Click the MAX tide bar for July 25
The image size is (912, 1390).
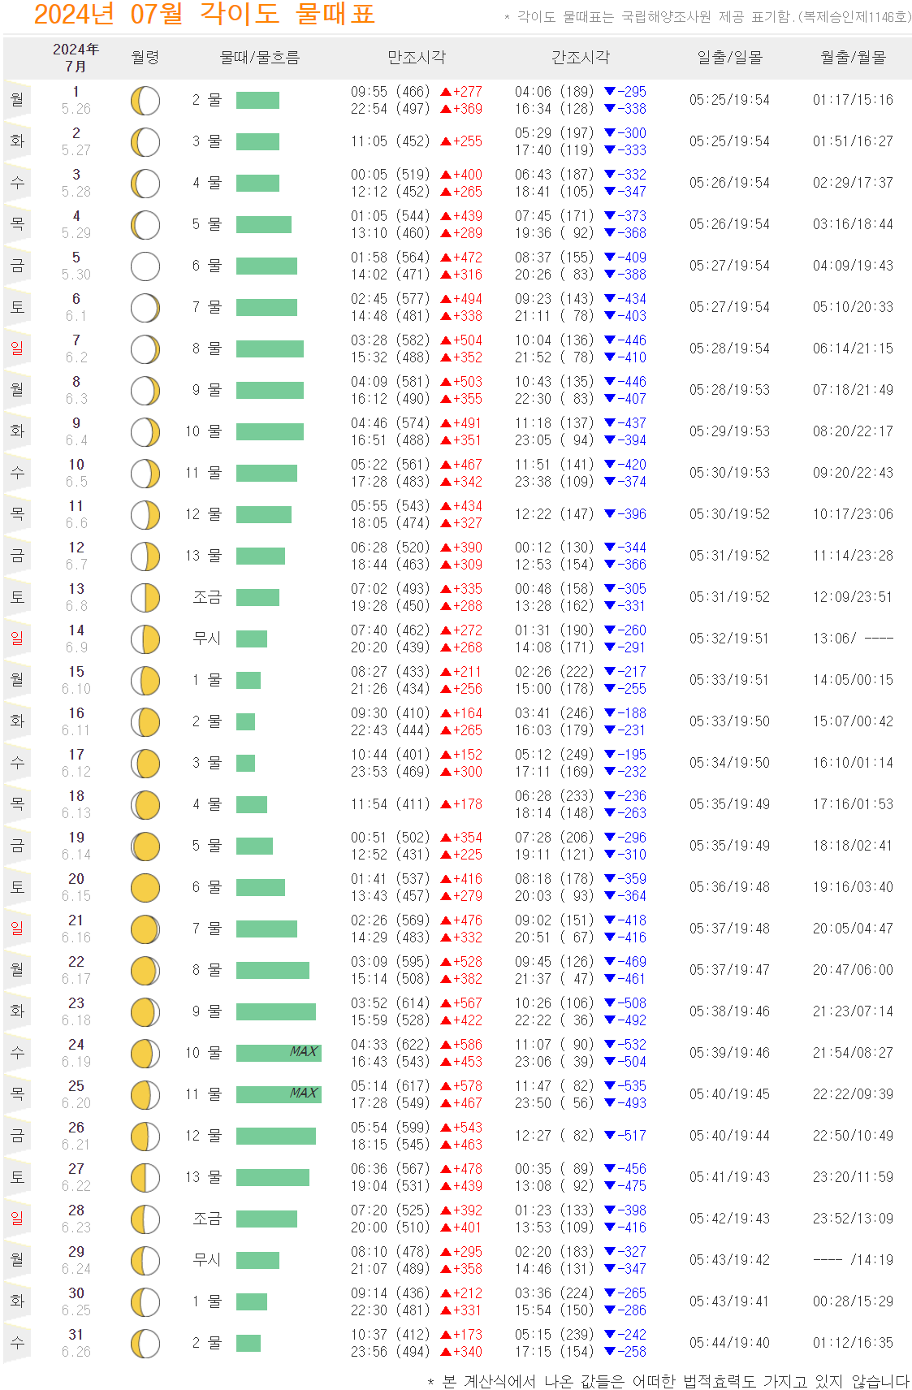click(279, 1095)
